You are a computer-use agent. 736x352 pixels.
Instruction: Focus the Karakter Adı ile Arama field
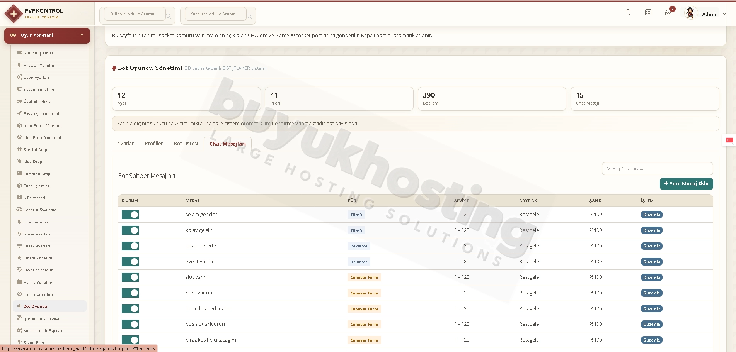(216, 14)
